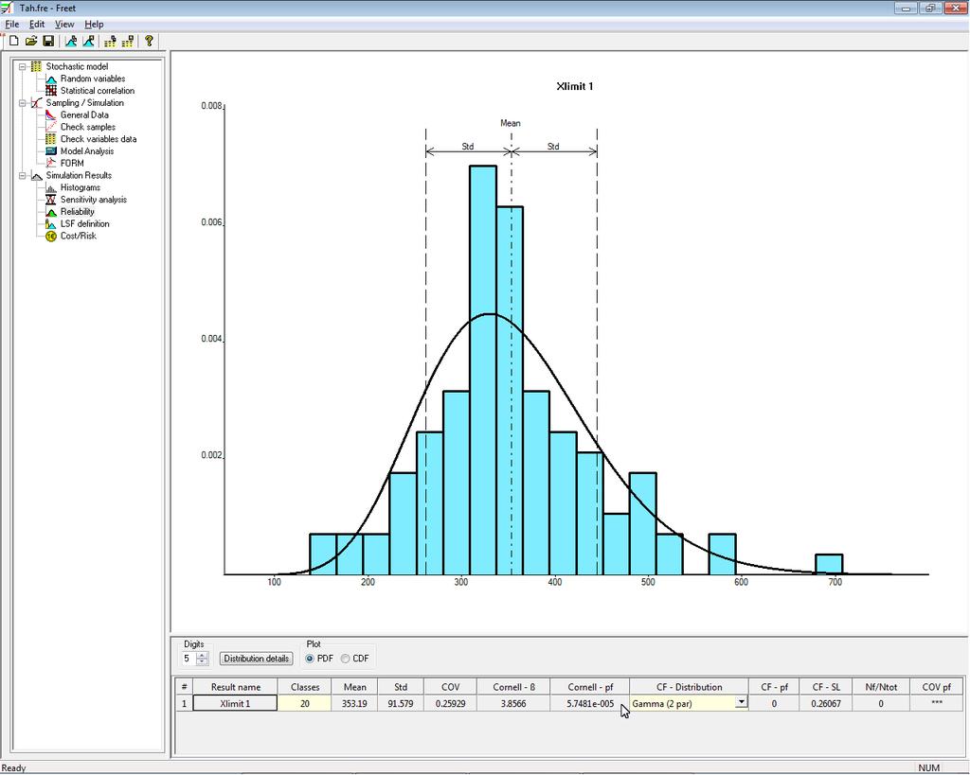Click the second yellow table toolbar icon
Image resolution: width=970 pixels, height=775 pixels.
point(128,41)
